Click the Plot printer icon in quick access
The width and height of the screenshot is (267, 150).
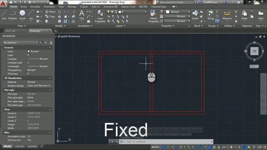click(x=30, y=2)
